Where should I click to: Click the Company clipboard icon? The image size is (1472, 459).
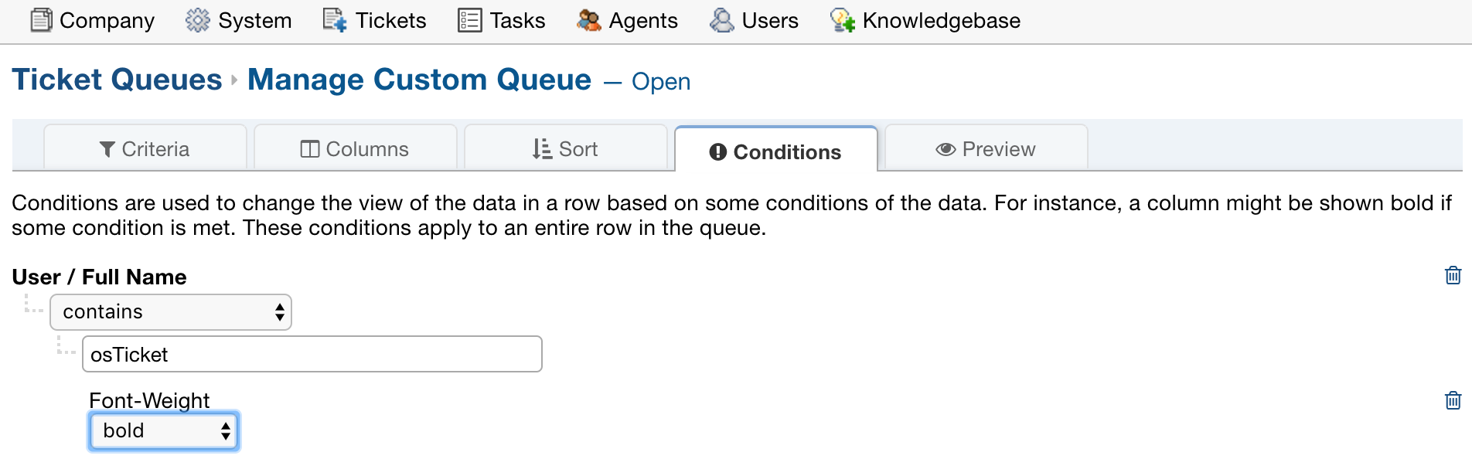point(42,20)
